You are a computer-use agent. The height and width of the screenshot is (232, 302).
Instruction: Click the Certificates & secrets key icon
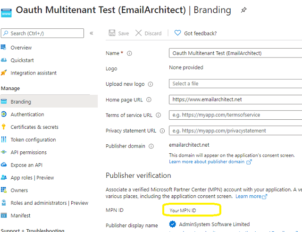[x=3, y=127]
